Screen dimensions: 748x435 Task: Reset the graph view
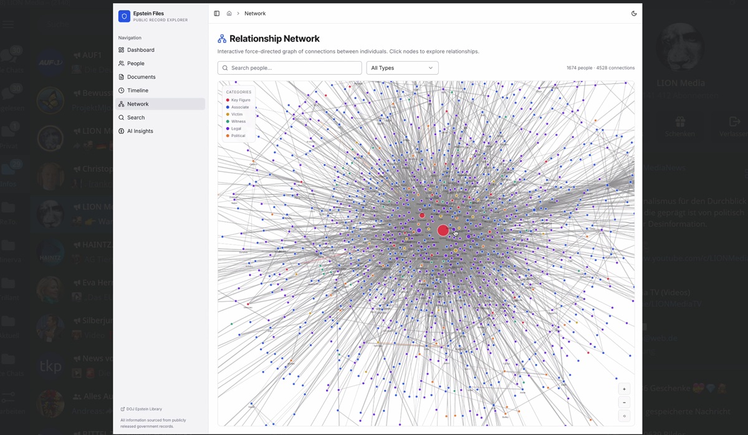click(x=624, y=416)
